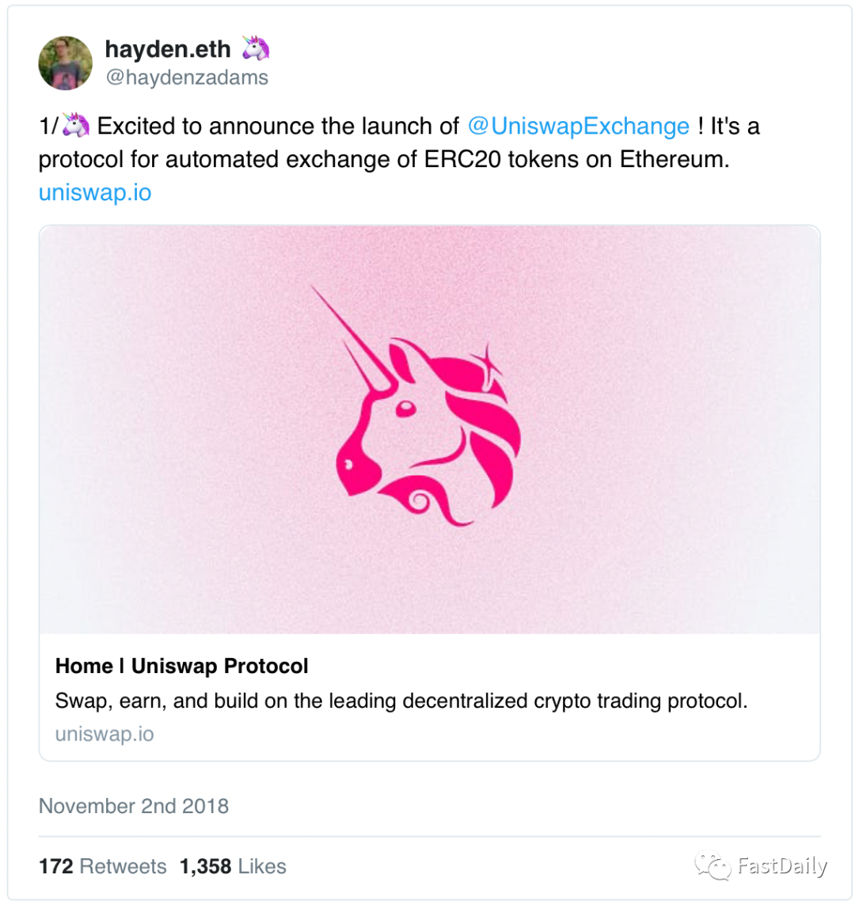Open the hayden.eth display name
The height and width of the screenshot is (905, 855).
168,49
